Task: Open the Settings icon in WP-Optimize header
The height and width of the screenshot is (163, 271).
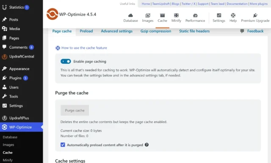Action: (219, 15)
